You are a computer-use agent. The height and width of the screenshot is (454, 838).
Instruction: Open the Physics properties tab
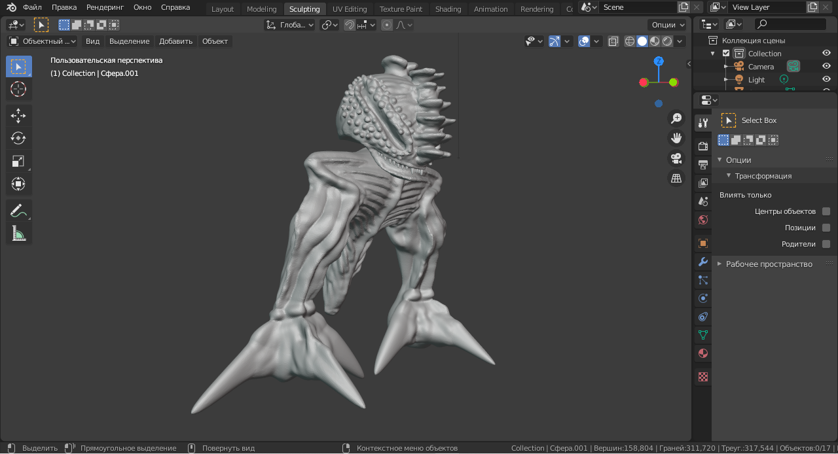point(703,298)
